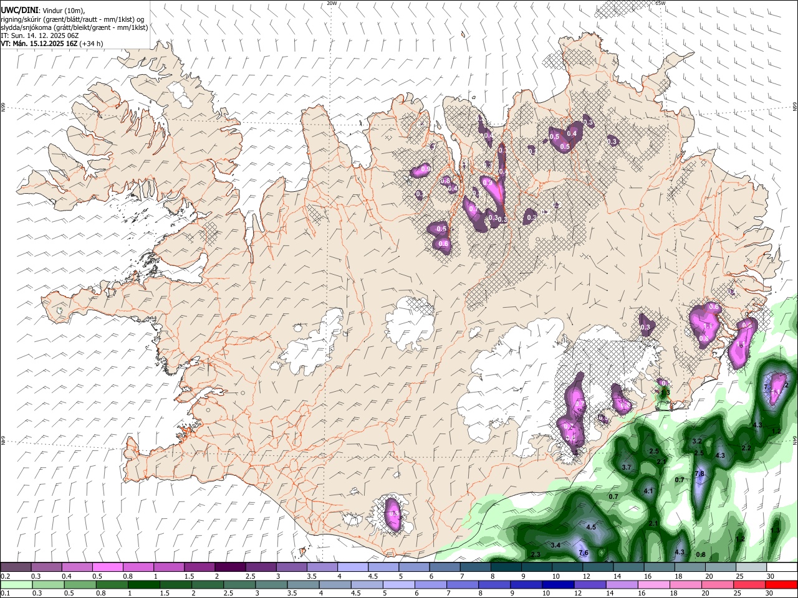The image size is (798, 598).
Task: Click the 15W longitude label
Action: tap(660, 3)
